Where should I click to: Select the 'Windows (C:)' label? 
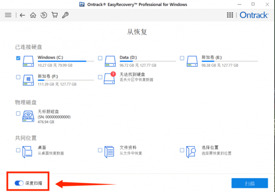[50, 57]
